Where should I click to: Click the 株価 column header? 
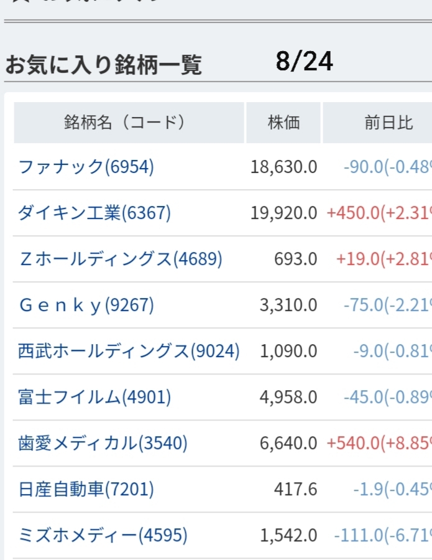click(x=283, y=123)
